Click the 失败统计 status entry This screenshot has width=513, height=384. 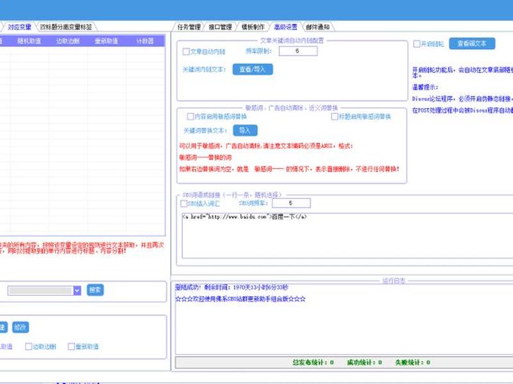coord(412,362)
